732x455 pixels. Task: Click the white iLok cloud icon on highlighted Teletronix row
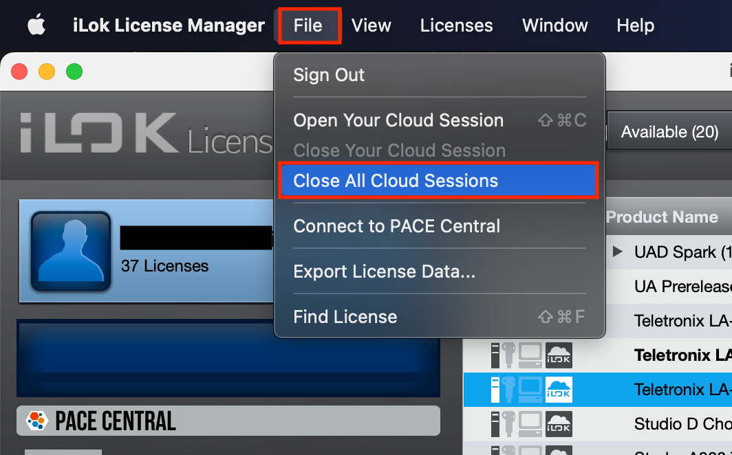tap(558, 390)
